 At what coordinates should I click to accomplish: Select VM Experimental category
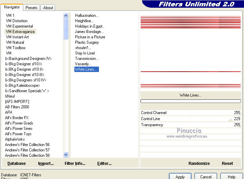[20, 26]
